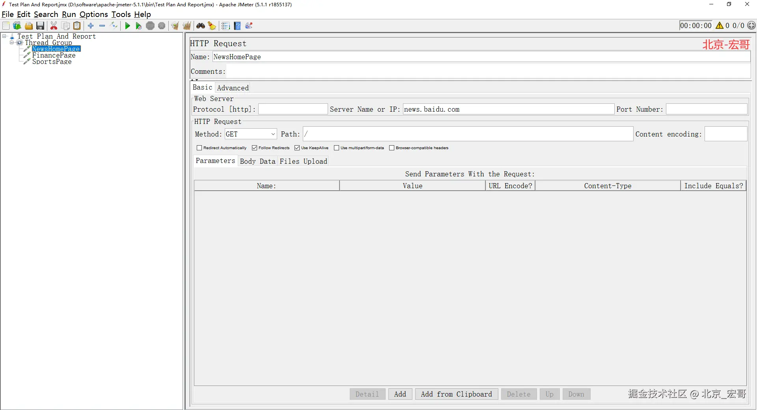Open Search with binoculars icon
This screenshot has width=757, height=410.
(201, 26)
